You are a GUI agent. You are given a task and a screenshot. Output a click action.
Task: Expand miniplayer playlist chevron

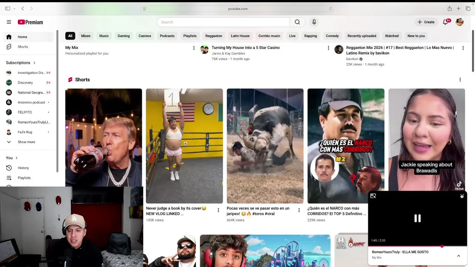[459, 256]
